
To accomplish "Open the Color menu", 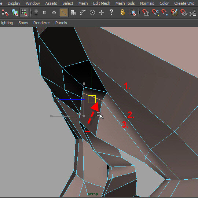I will click(164, 3).
